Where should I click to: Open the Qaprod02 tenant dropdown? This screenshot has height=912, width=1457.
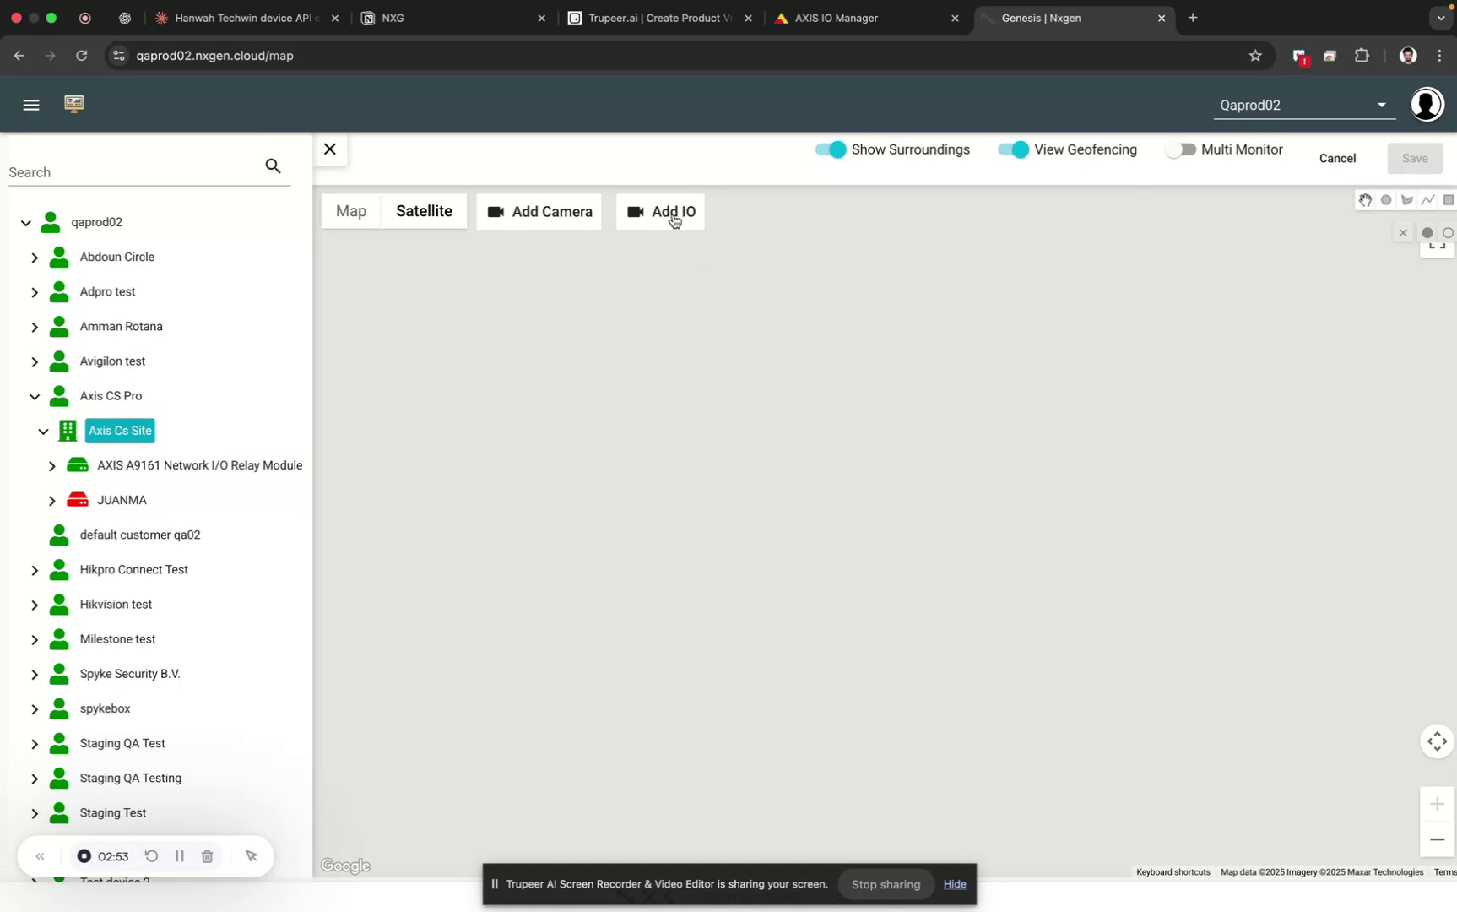click(1381, 105)
